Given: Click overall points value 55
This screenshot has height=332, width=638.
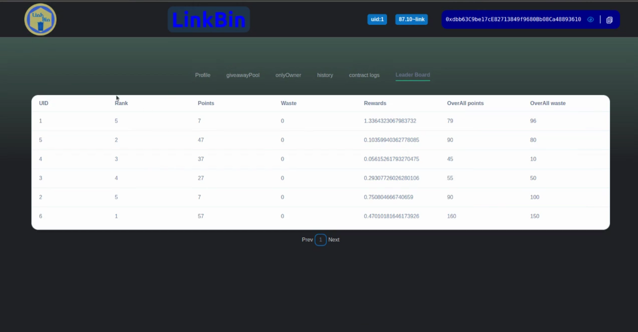Looking at the screenshot, I should (x=450, y=178).
